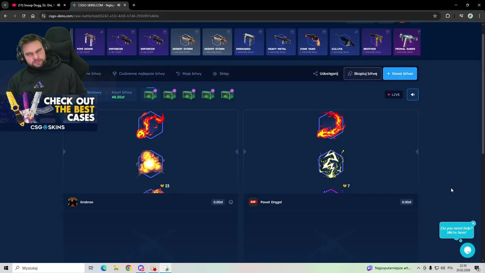Screen dimensions: 485x273
Task: Go to the browser home page
Action: point(33,16)
